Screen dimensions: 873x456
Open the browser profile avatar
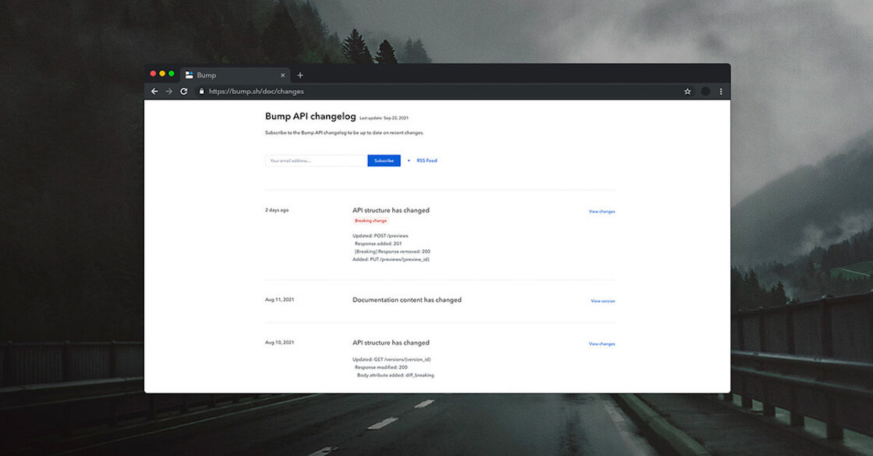[x=705, y=91]
